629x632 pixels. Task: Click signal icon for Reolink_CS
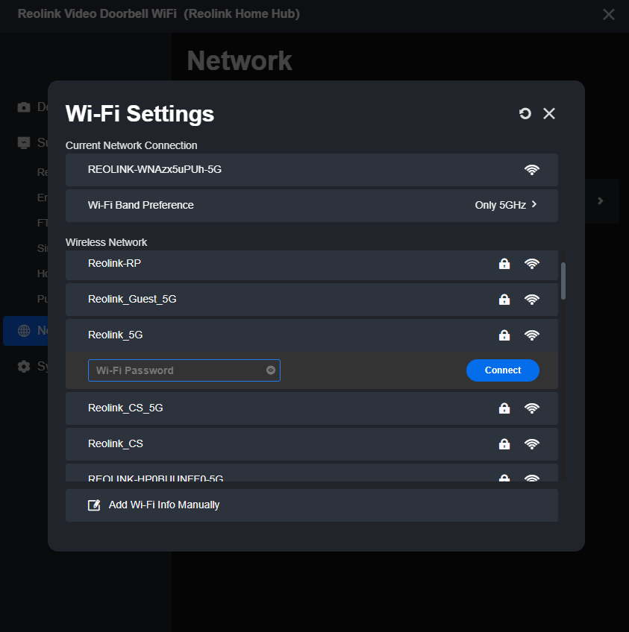click(532, 445)
